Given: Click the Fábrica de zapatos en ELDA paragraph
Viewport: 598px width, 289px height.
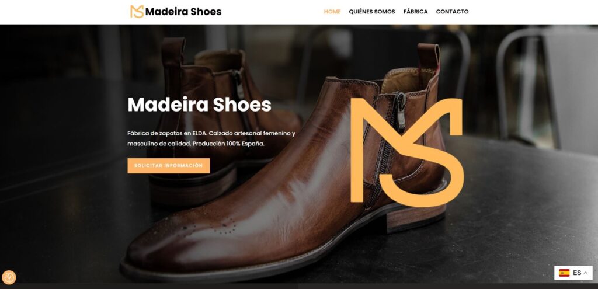Looking at the screenshot, I should (x=211, y=139).
